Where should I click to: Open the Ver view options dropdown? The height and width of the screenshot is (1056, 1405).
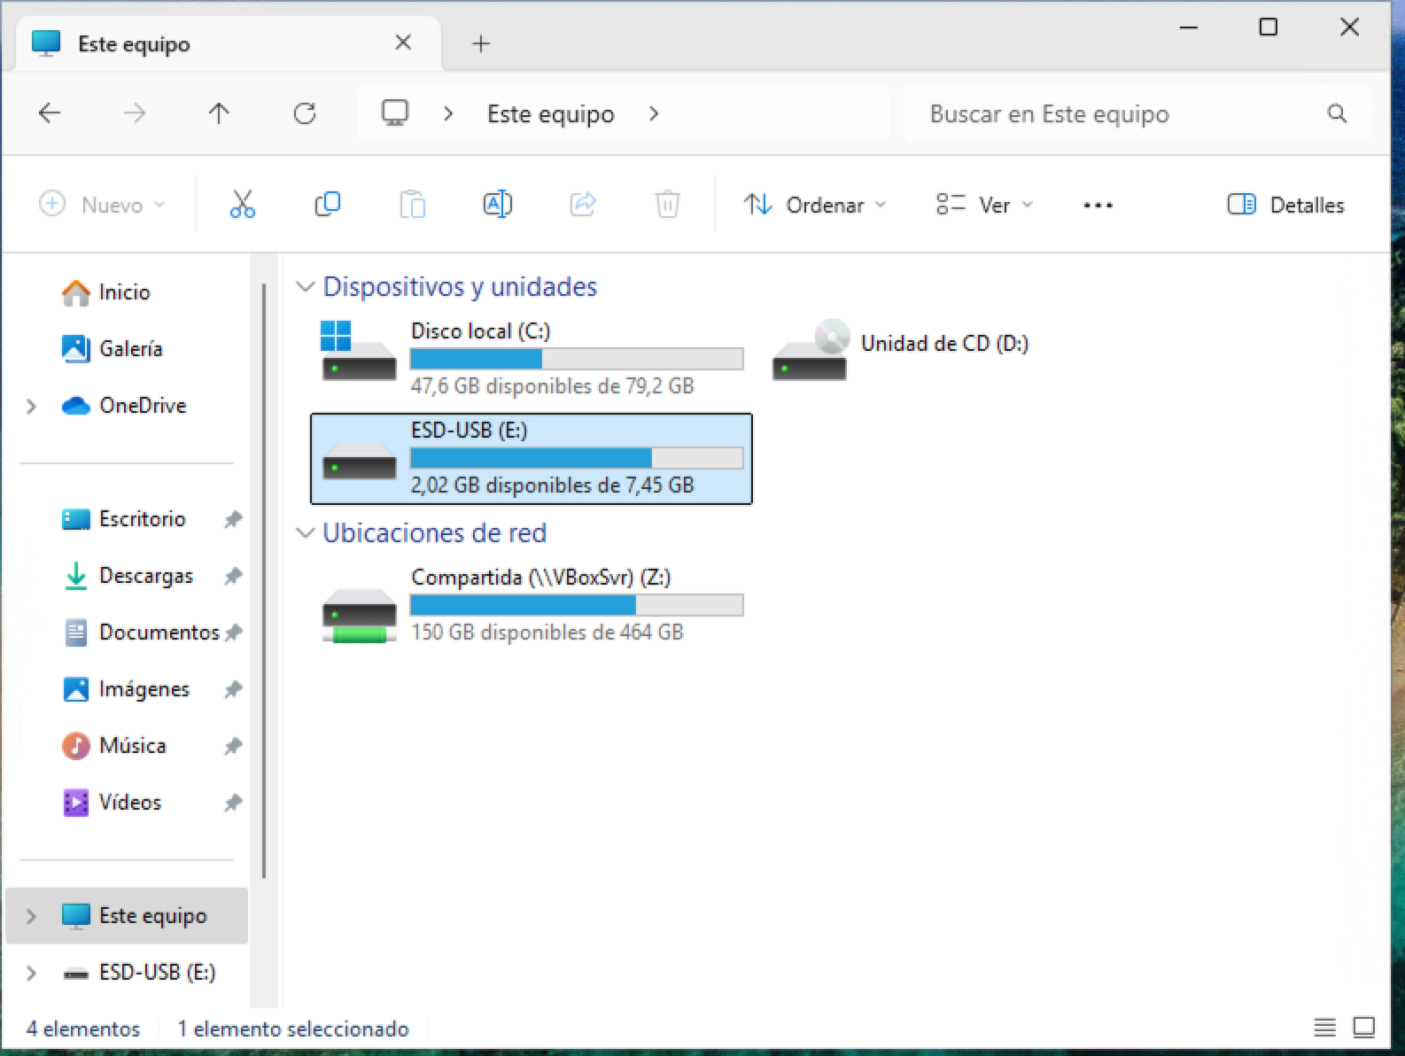pyautogui.click(x=985, y=205)
